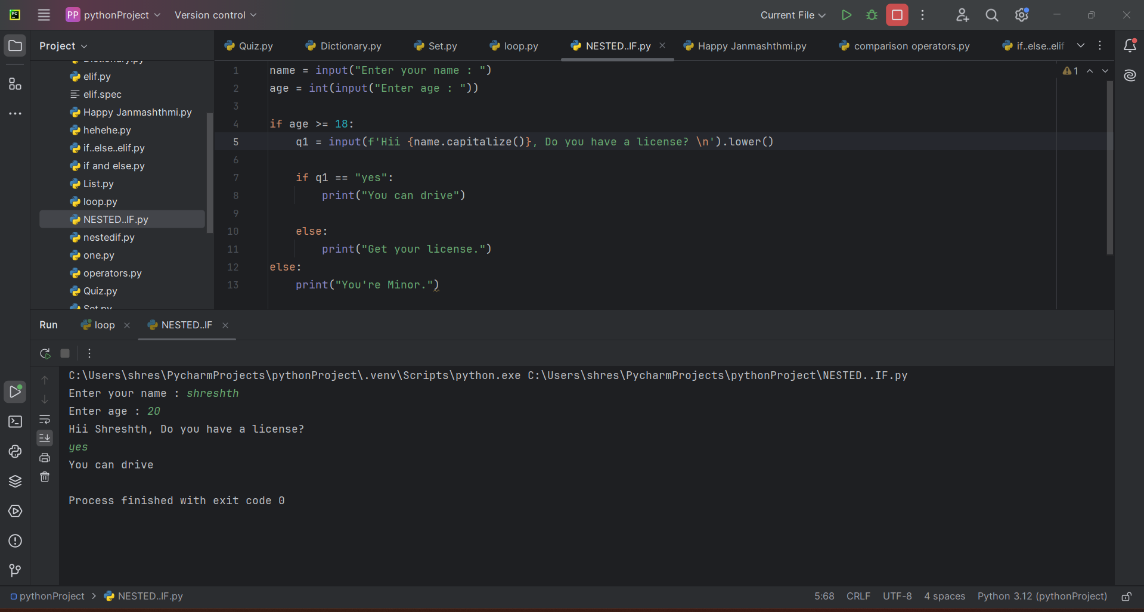Open the Structure tool window
The height and width of the screenshot is (612, 1144).
(15, 84)
